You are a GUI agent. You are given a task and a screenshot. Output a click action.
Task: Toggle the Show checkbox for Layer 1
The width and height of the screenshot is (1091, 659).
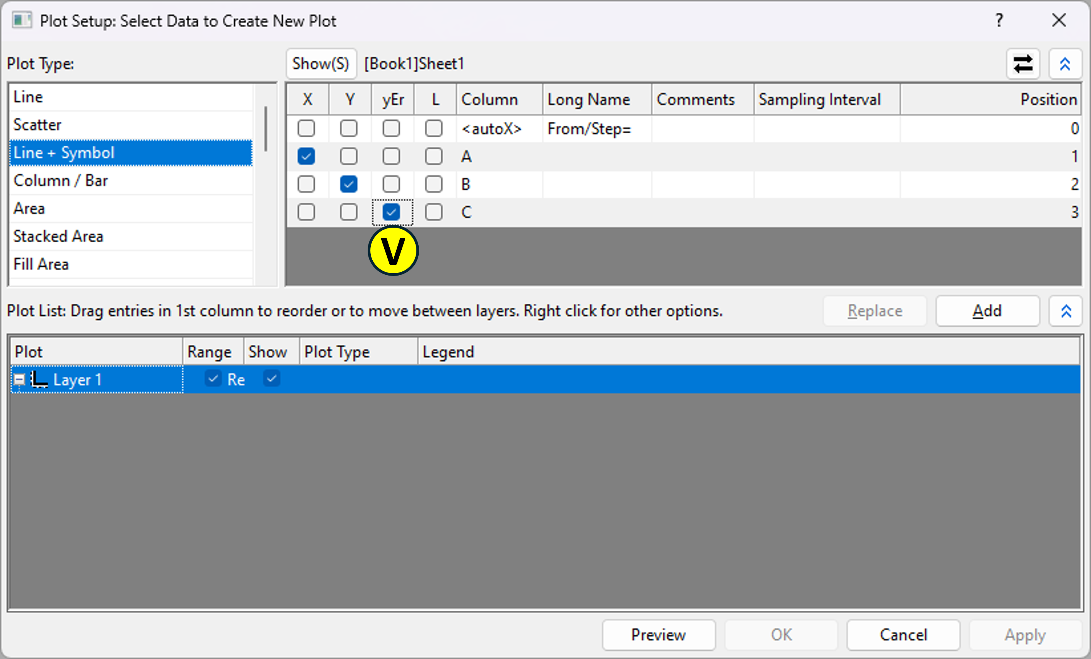click(271, 378)
